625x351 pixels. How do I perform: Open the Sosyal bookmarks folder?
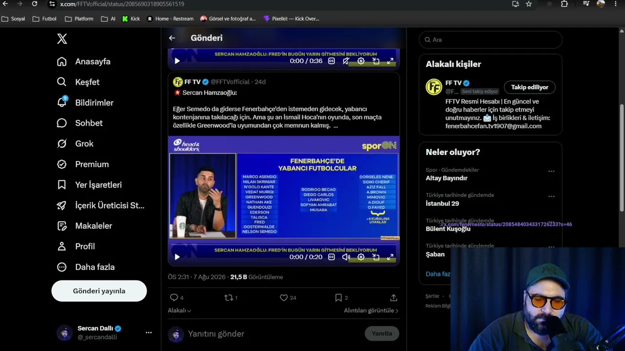point(13,19)
